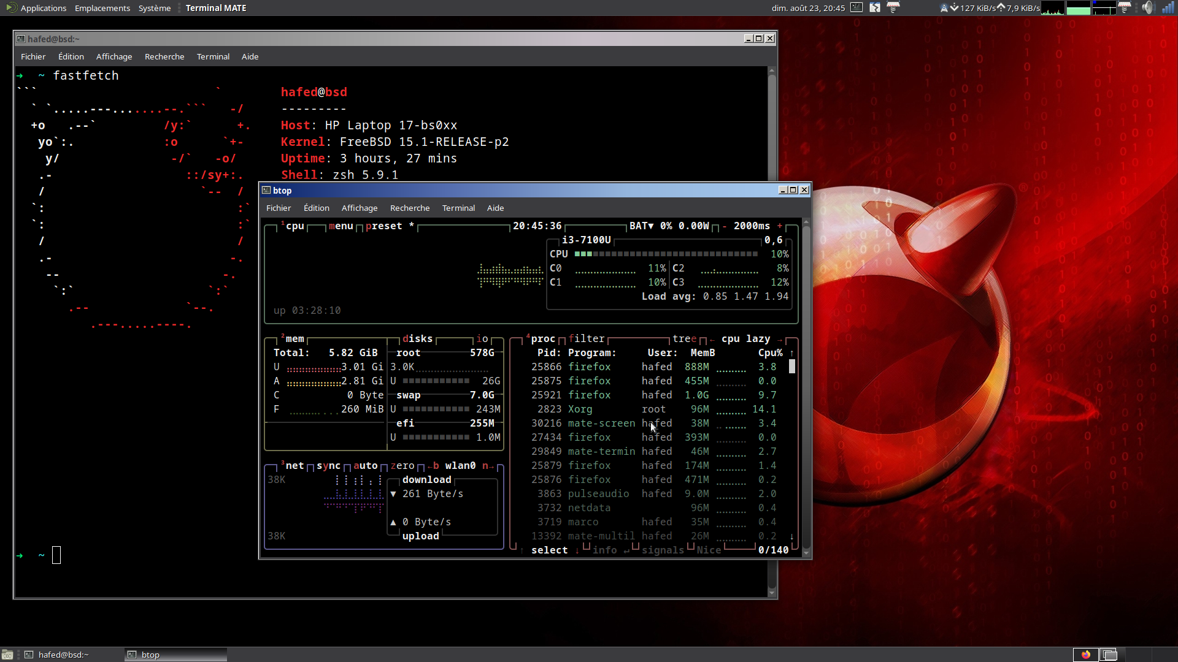Open the red-spiked system monitor graph in top panel
This screenshot has height=662, width=1178.
(1053, 8)
